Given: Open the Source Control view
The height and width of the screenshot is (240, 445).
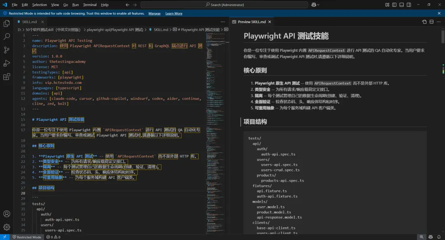Looking at the screenshot, I should coord(7,50).
